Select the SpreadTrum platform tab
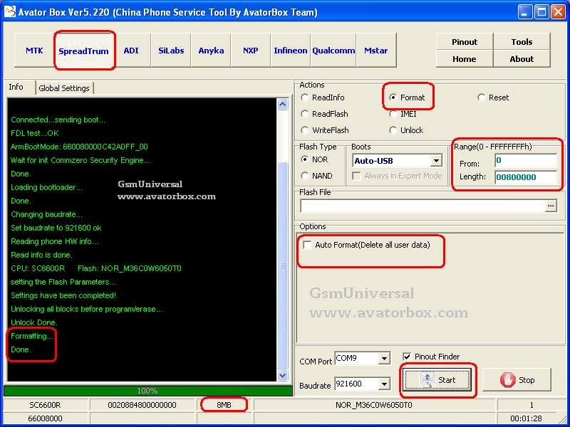The height and width of the screenshot is (427, 570). coord(83,51)
